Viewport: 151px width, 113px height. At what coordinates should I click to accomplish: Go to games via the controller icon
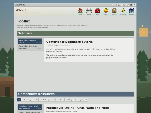89,11
